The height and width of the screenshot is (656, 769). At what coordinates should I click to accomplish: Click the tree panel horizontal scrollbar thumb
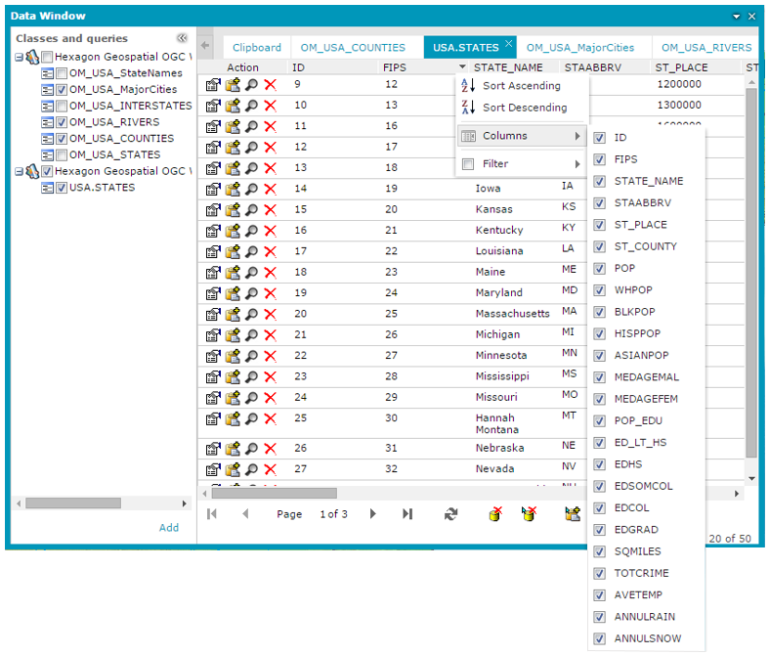tap(73, 503)
